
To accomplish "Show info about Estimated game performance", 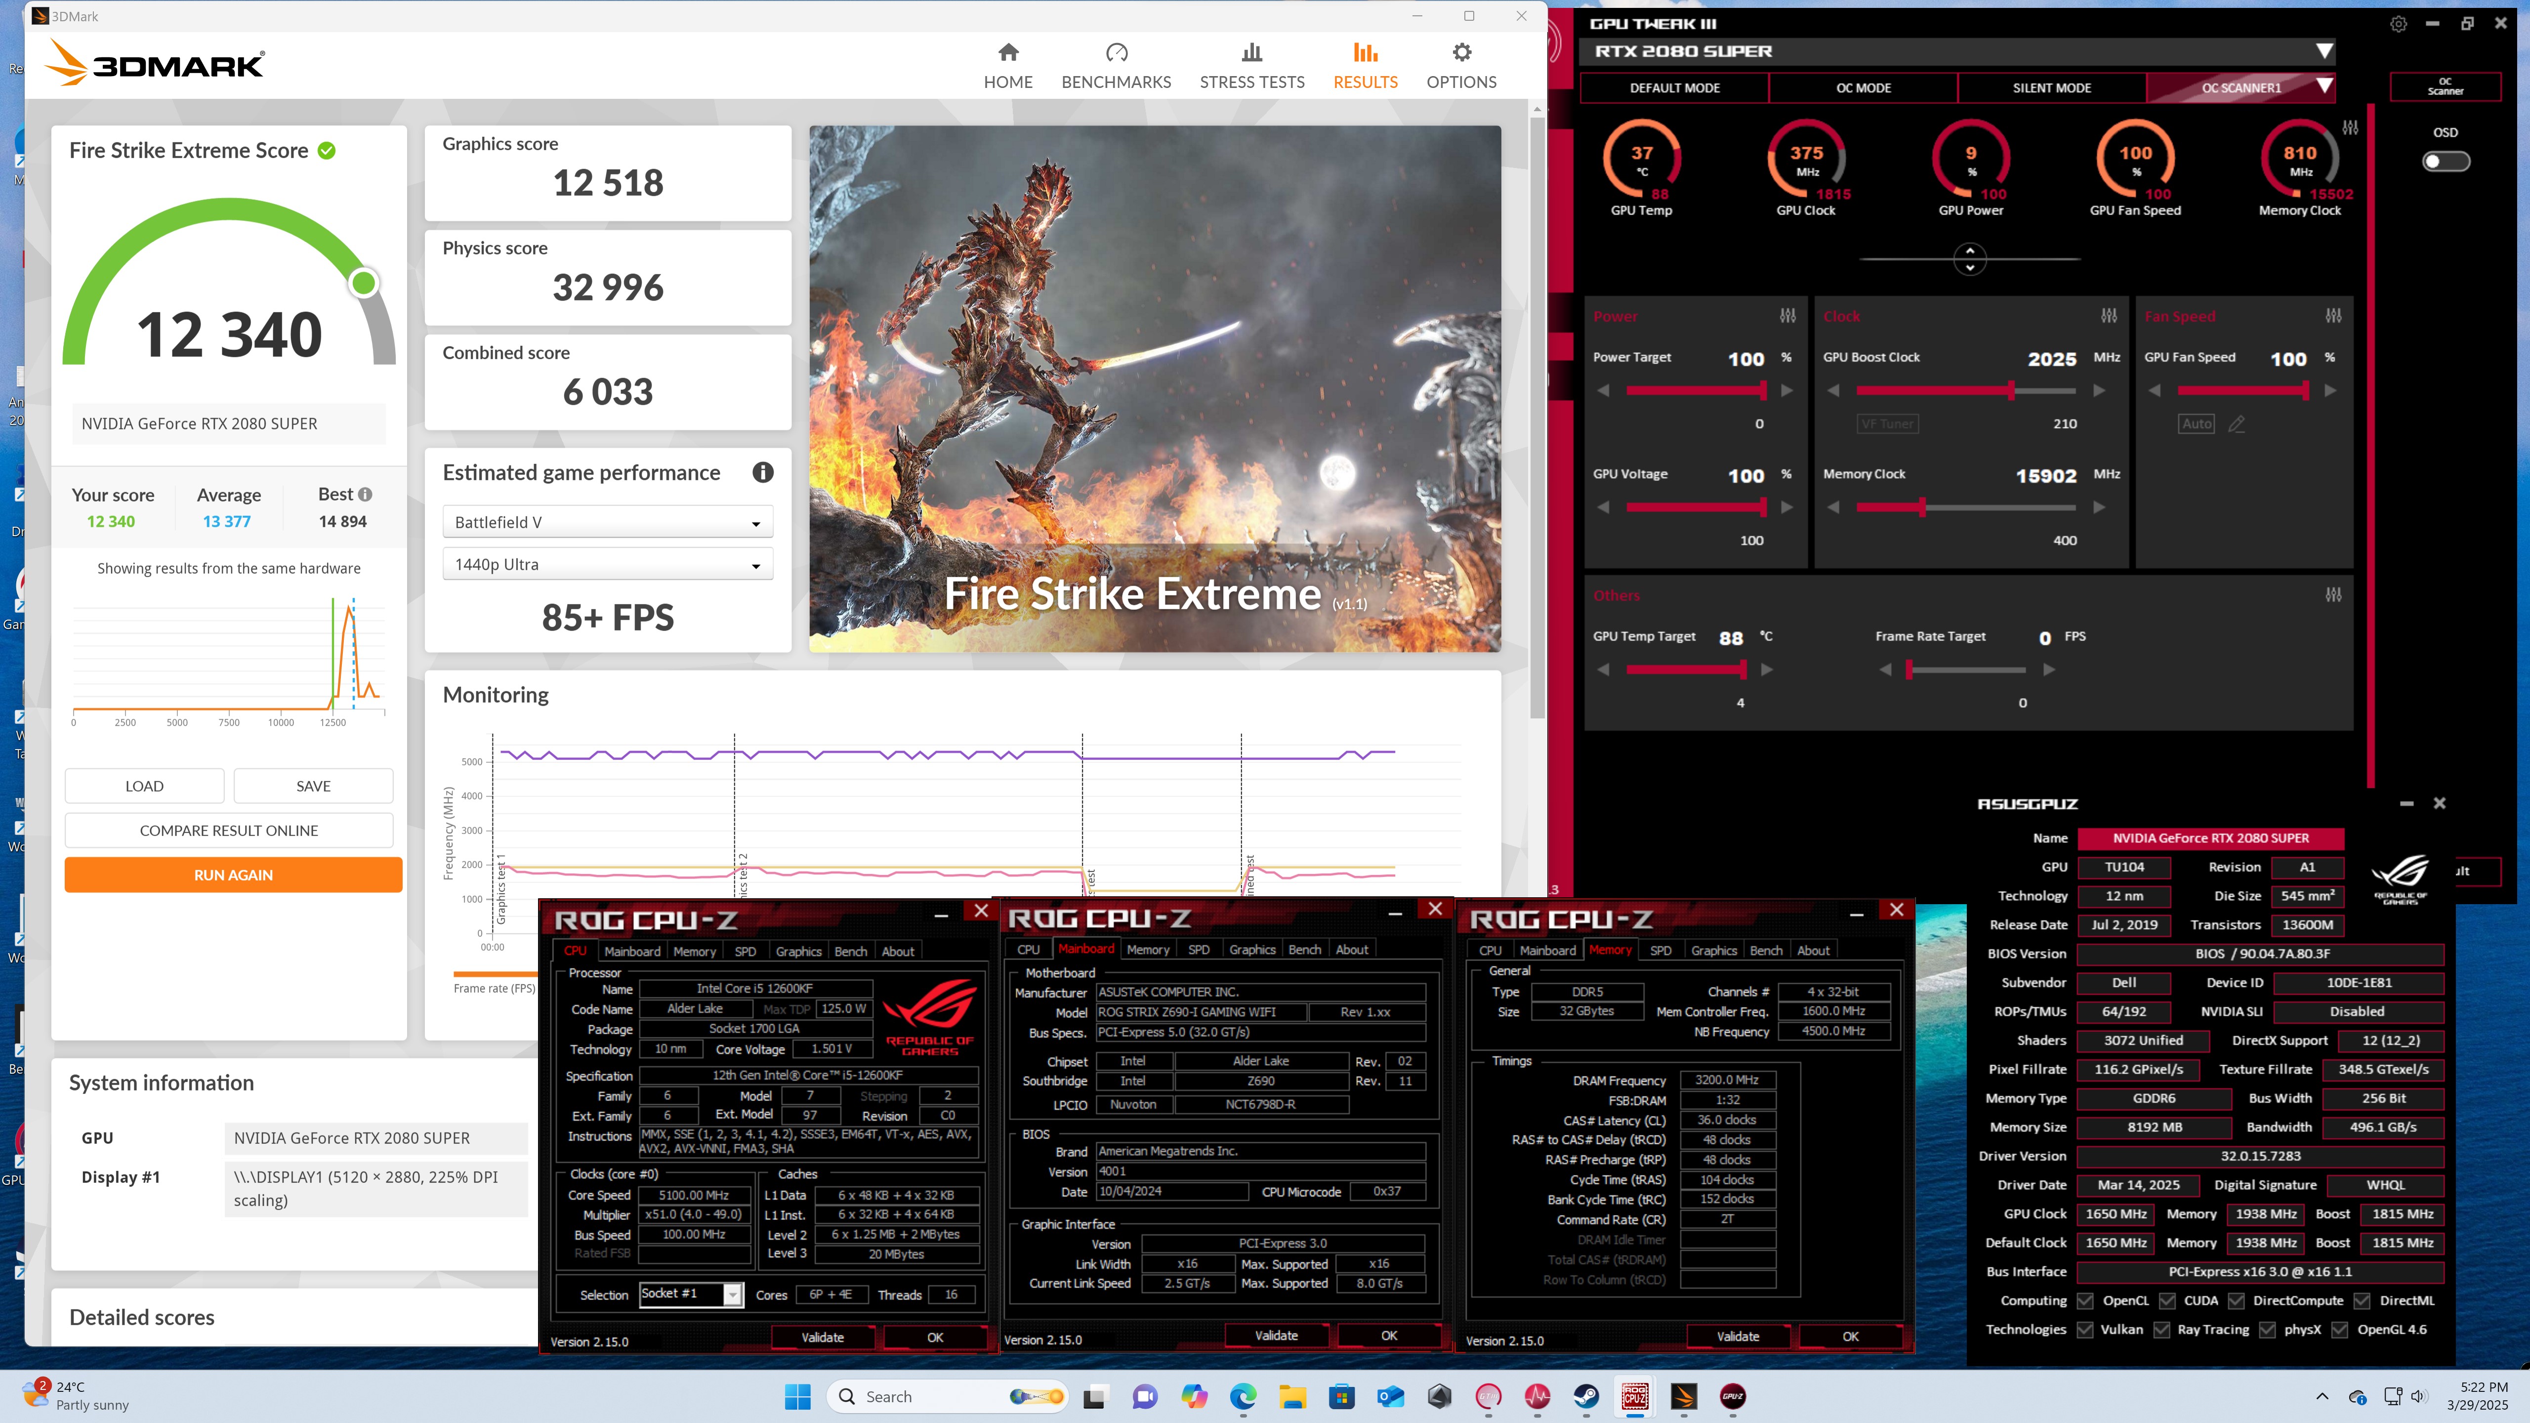I will click(x=762, y=472).
